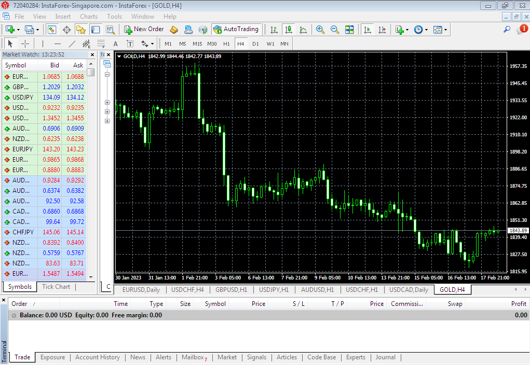
Task: Select Equidistant Channel tool
Action: [x=87, y=44]
